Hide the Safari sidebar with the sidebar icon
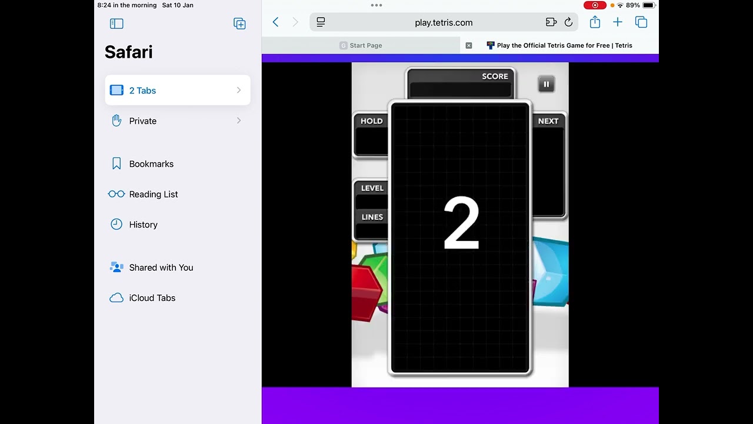The height and width of the screenshot is (424, 753). pos(116,24)
